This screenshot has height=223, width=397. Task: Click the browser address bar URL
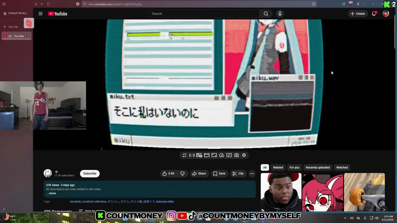coord(115,4)
